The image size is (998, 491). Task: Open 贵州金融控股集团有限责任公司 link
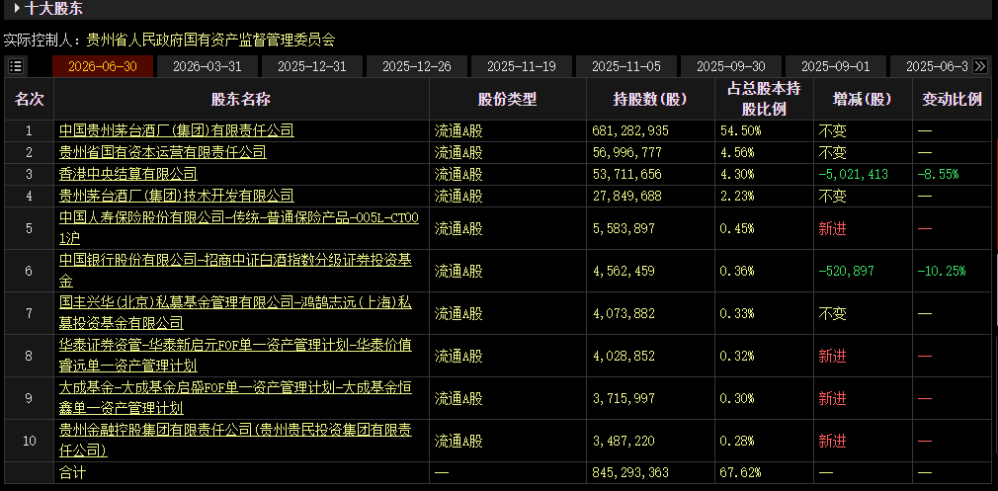(x=235, y=441)
